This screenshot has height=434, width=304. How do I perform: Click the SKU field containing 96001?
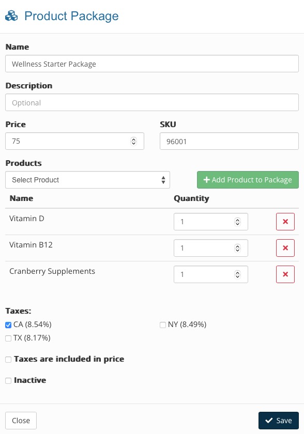[x=229, y=141]
